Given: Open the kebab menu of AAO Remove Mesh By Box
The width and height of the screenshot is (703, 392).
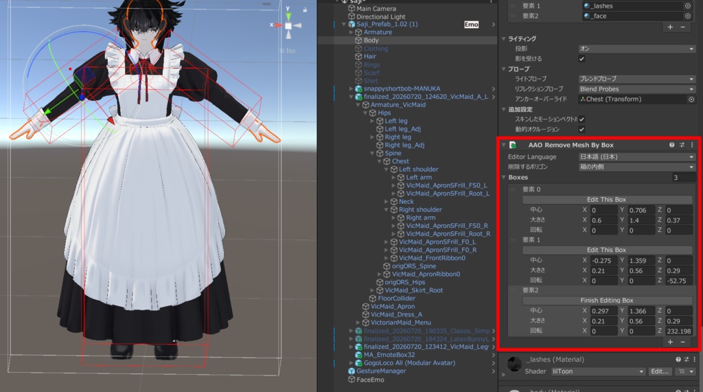Looking at the screenshot, I should (x=692, y=145).
